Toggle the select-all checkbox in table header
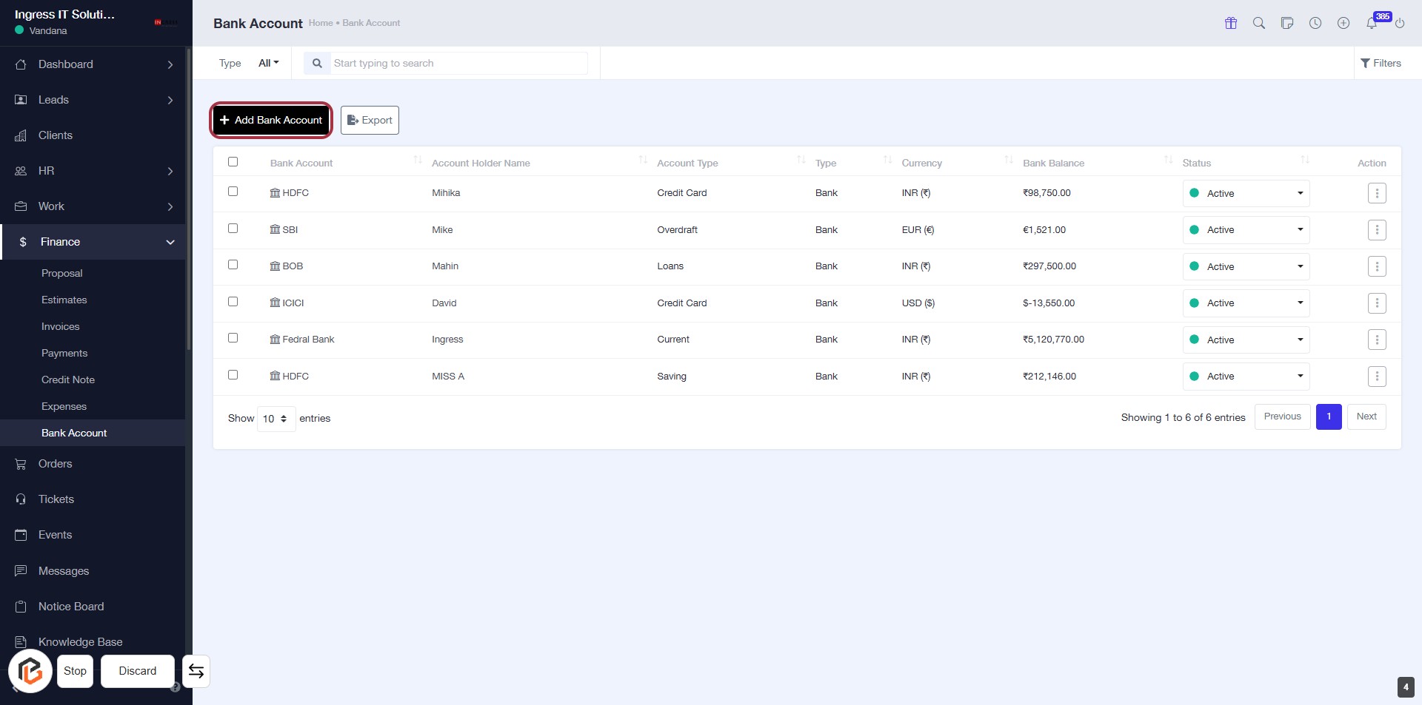 tap(233, 162)
